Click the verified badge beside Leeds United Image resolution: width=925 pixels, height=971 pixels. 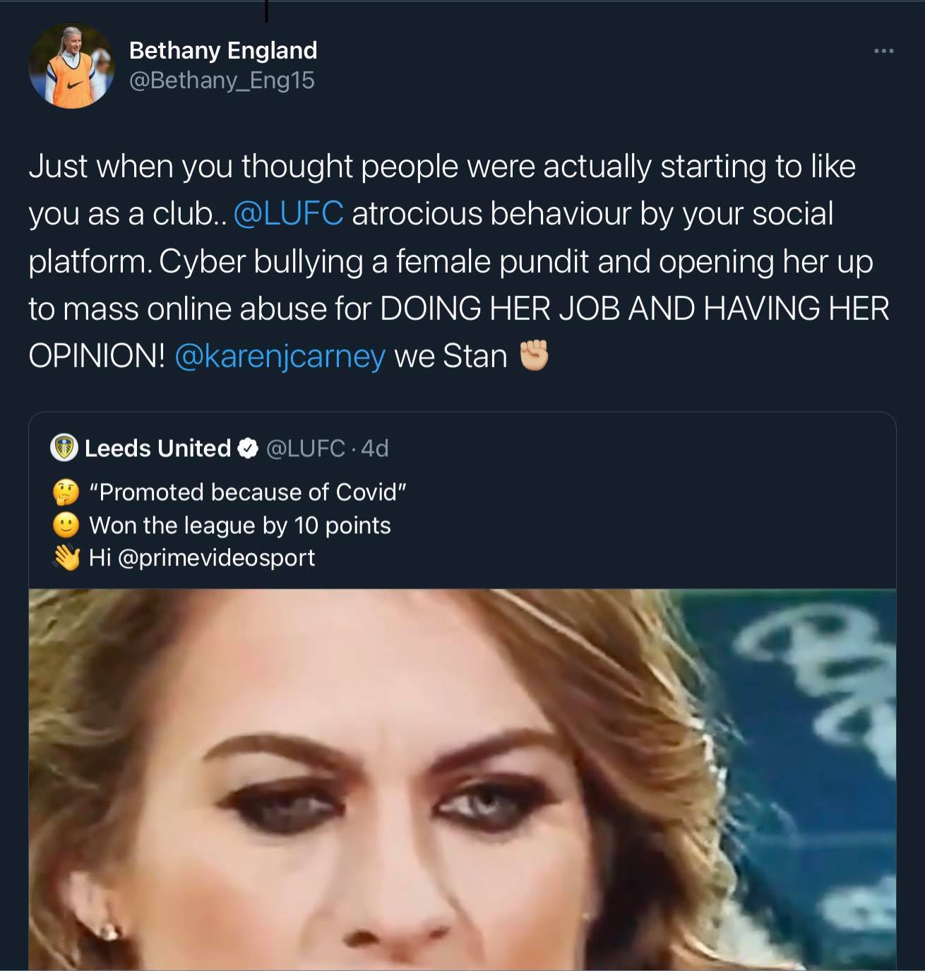248,448
